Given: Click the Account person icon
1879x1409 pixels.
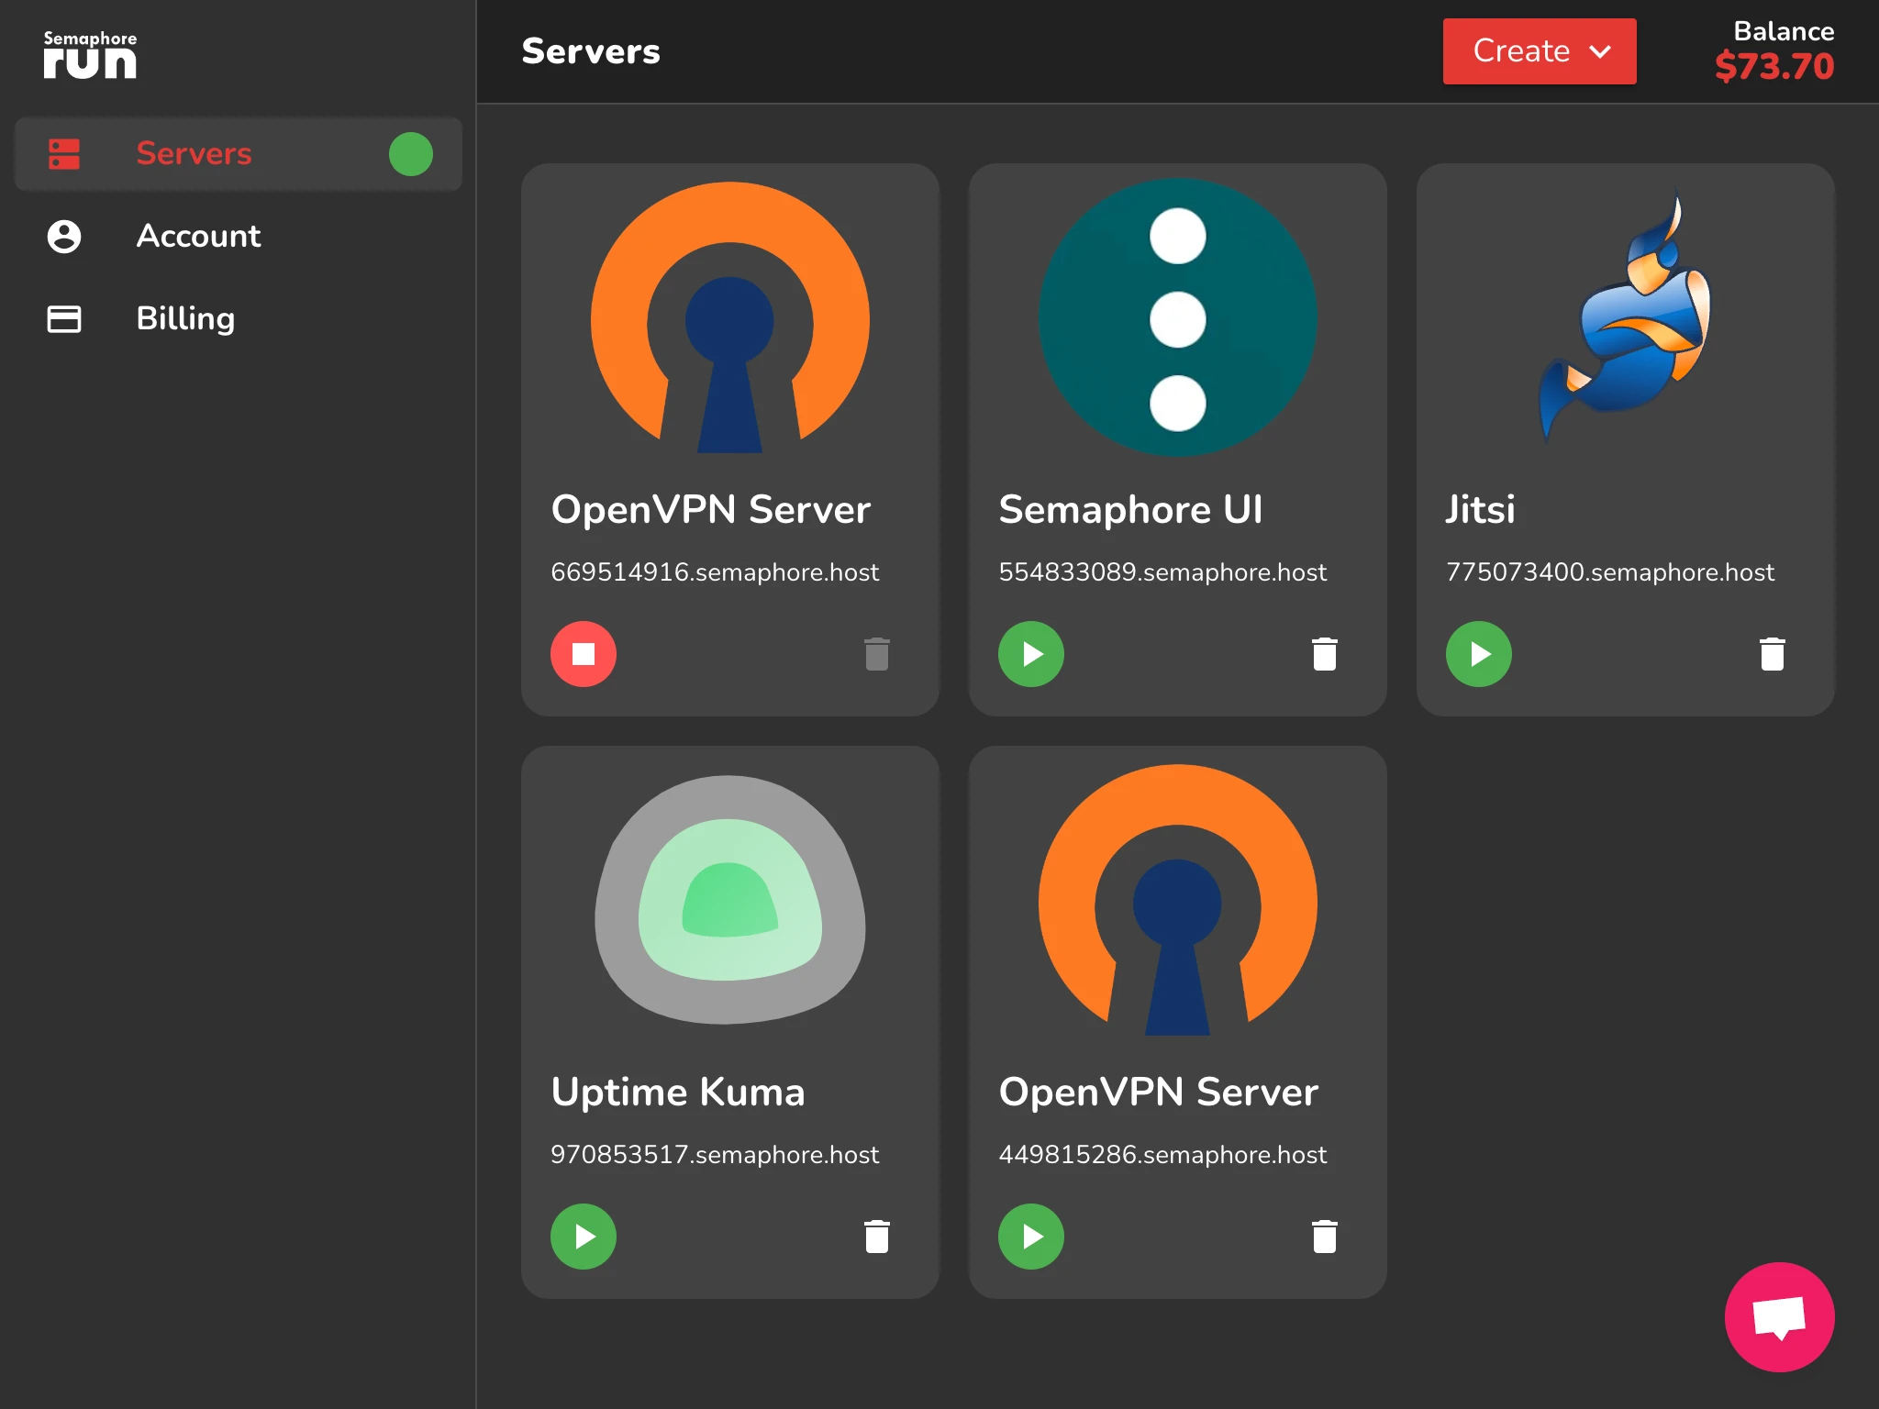Looking at the screenshot, I should 64,237.
